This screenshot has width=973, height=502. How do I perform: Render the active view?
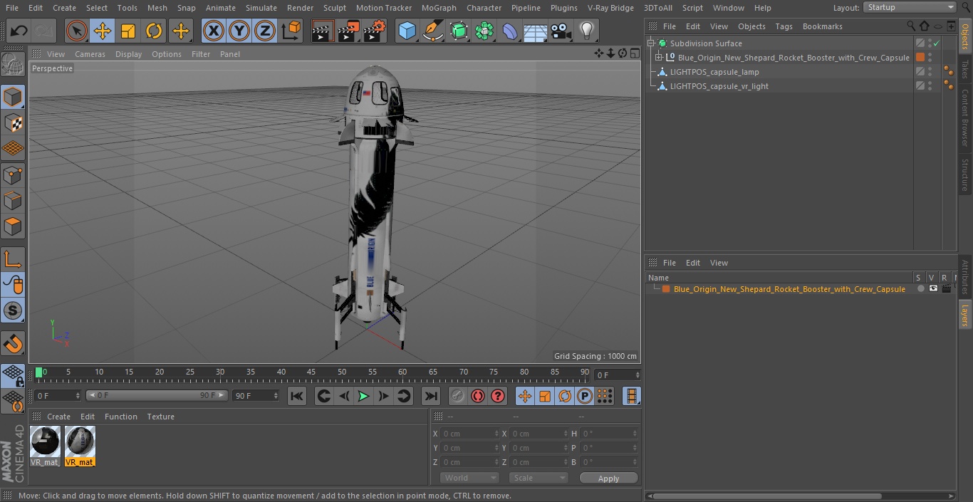click(323, 31)
